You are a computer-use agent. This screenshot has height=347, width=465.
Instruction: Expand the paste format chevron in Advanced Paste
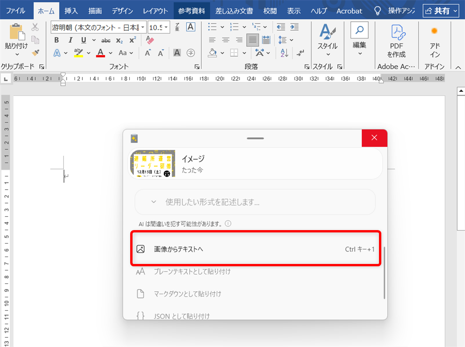153,201
